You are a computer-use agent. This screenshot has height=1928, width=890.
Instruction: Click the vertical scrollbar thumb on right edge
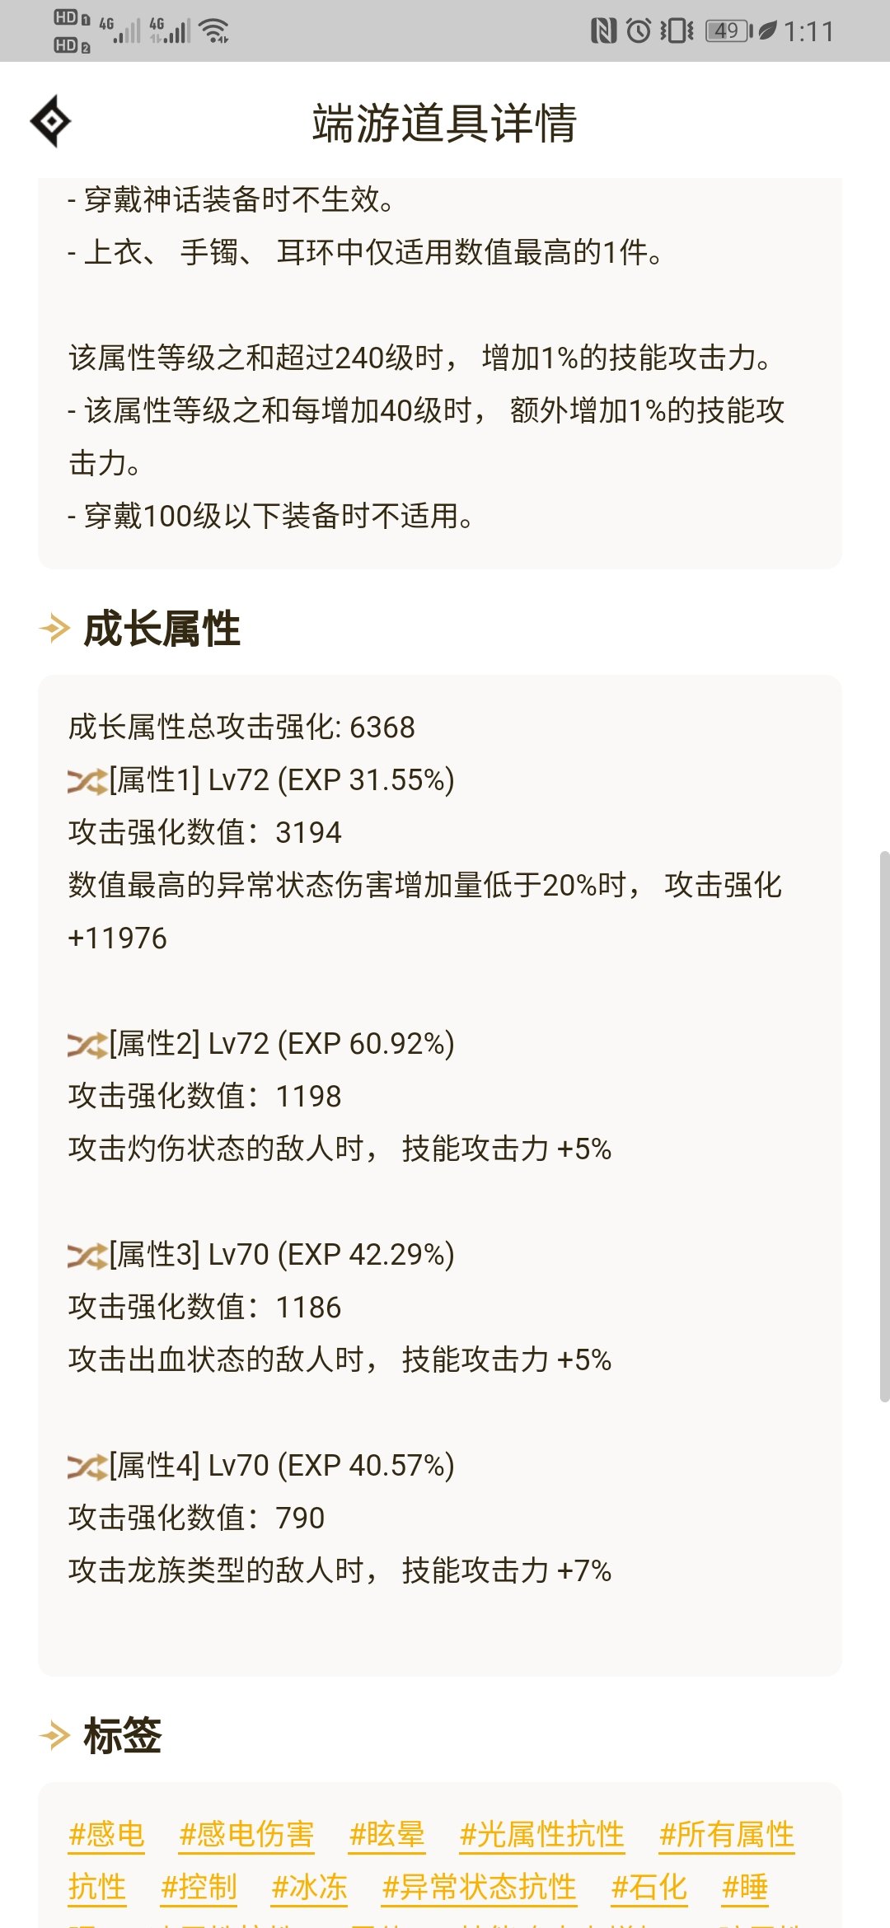(x=884, y=1125)
